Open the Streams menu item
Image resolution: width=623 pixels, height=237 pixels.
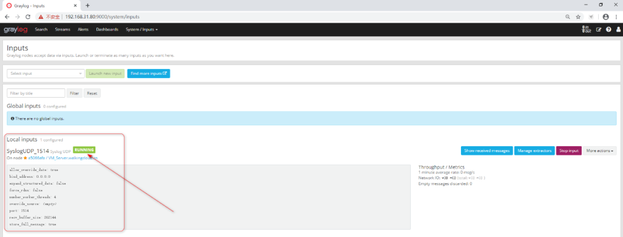click(x=62, y=30)
